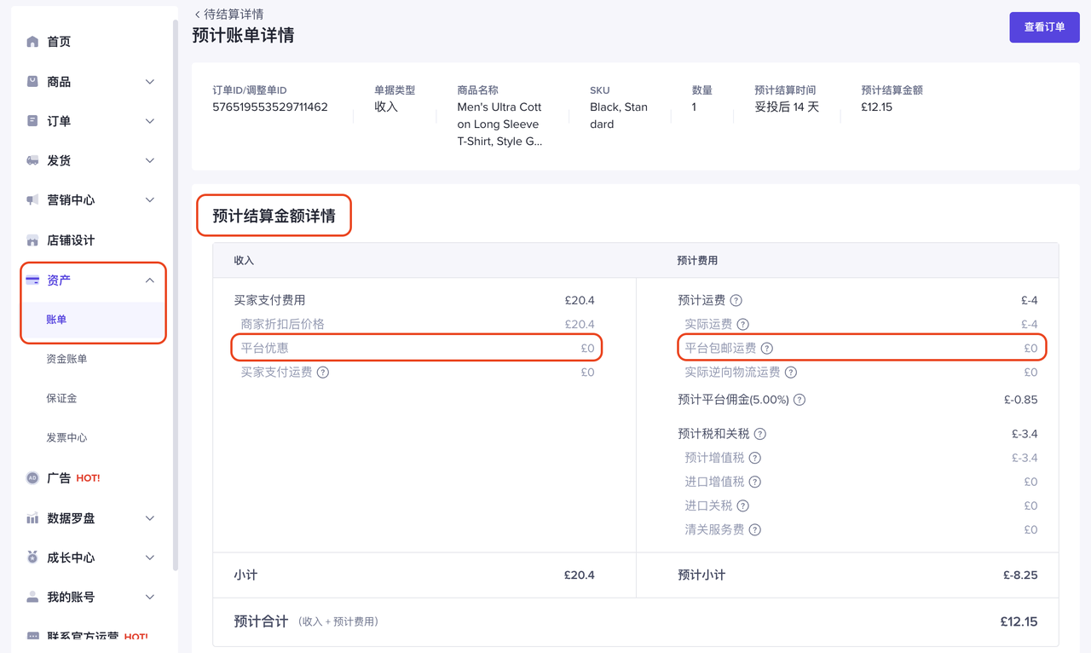Screen dimensions: 1091x653
Task: Open 发票中心 from the sidebar
Action: [66, 437]
